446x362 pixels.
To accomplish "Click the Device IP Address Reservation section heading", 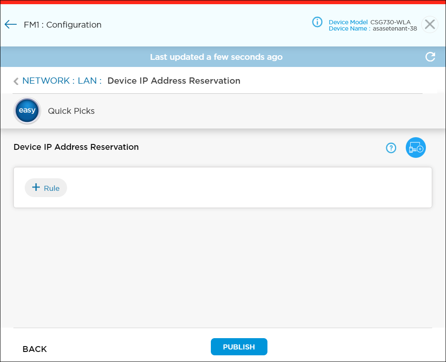I will pyautogui.click(x=76, y=147).
